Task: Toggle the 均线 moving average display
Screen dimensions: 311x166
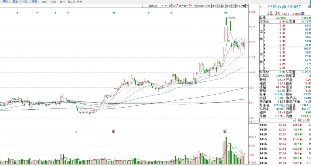Action: coord(208,6)
